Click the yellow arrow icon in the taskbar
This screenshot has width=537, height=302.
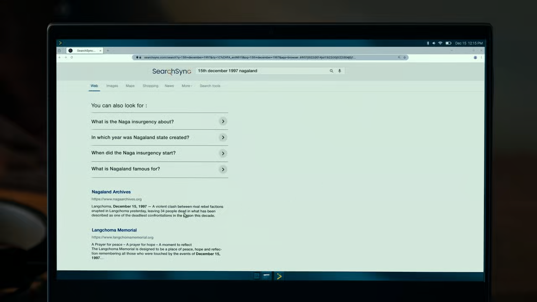(279, 276)
